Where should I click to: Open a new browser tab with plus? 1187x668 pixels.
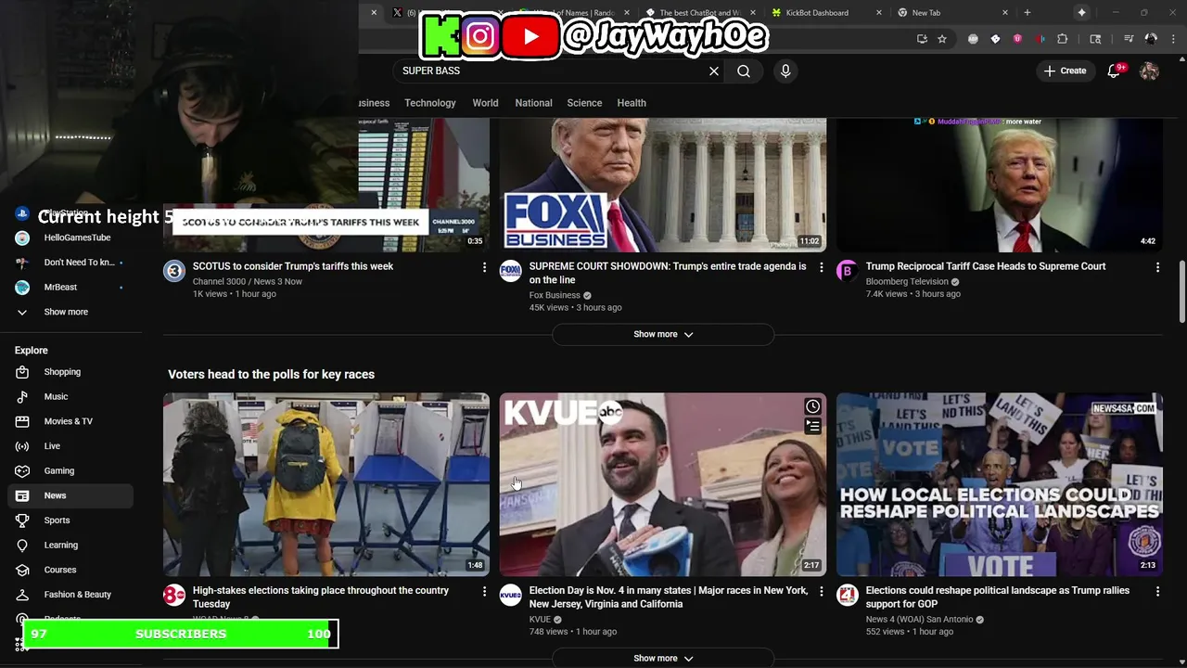pyautogui.click(x=1027, y=12)
